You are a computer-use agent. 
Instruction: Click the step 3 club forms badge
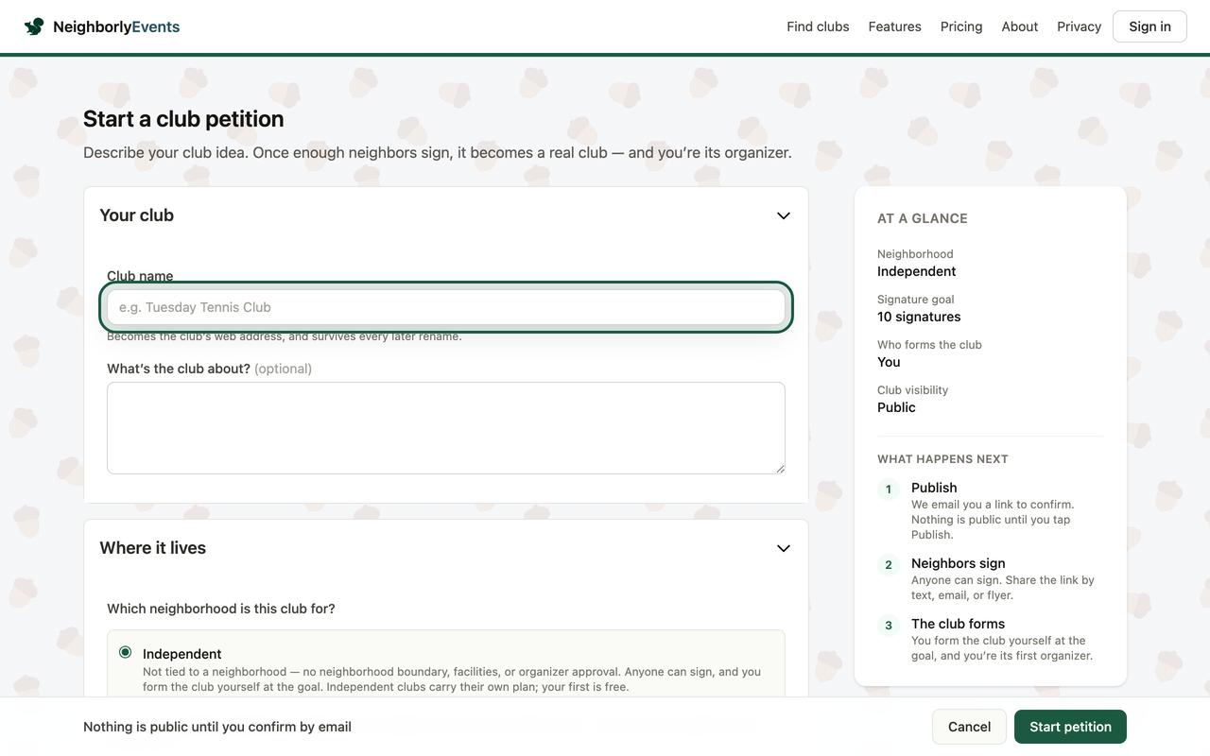889,626
